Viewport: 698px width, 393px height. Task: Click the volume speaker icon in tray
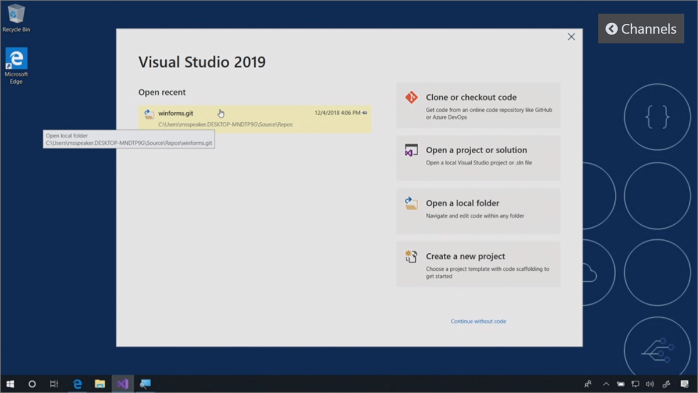click(x=650, y=384)
